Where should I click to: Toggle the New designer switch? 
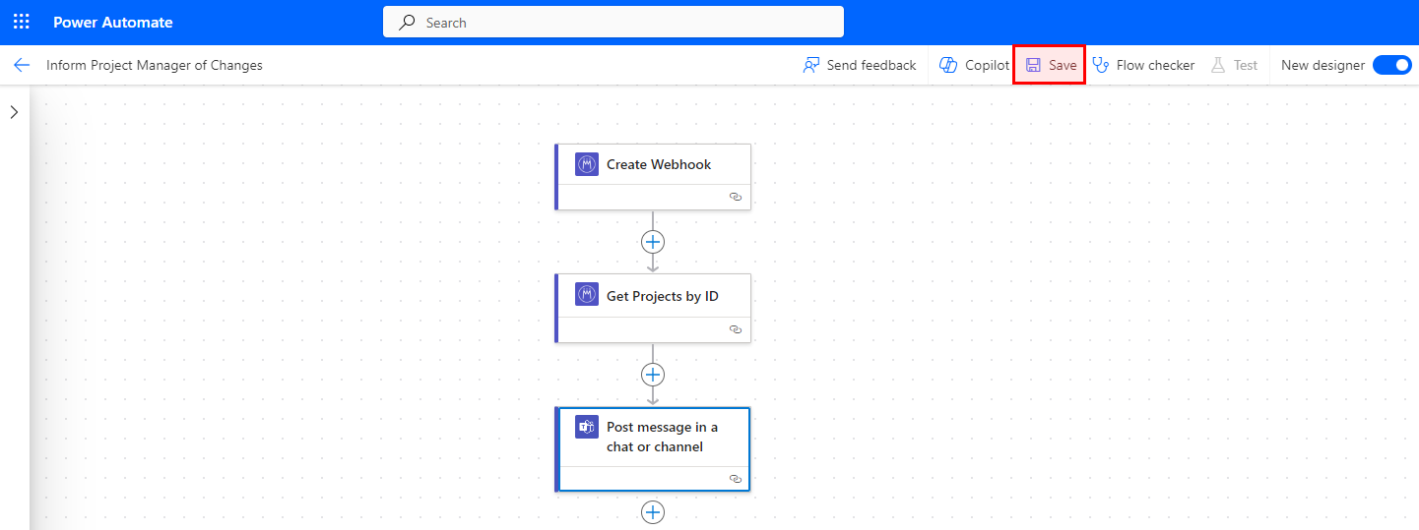tap(1391, 65)
